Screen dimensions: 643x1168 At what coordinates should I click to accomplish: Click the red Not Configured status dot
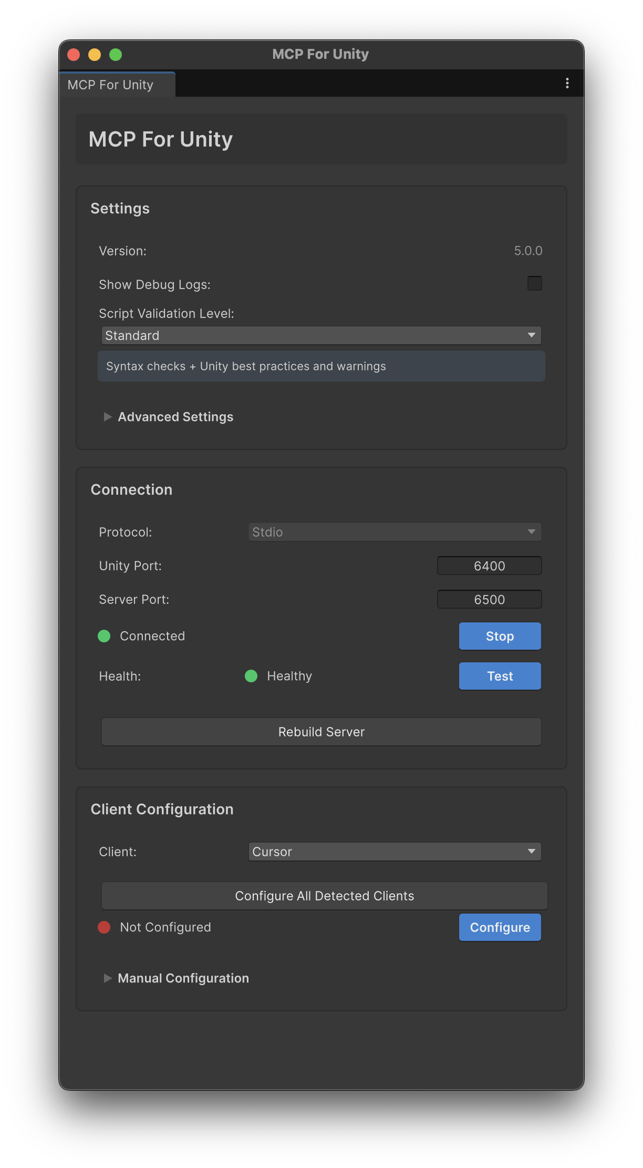pos(104,927)
